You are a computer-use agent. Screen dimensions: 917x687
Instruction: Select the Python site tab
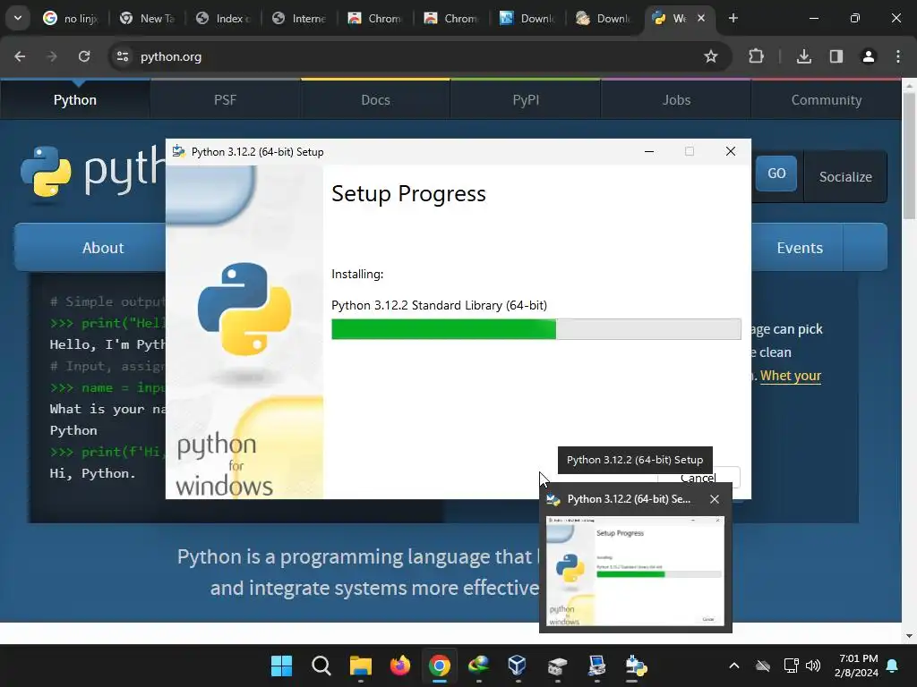pos(75,100)
